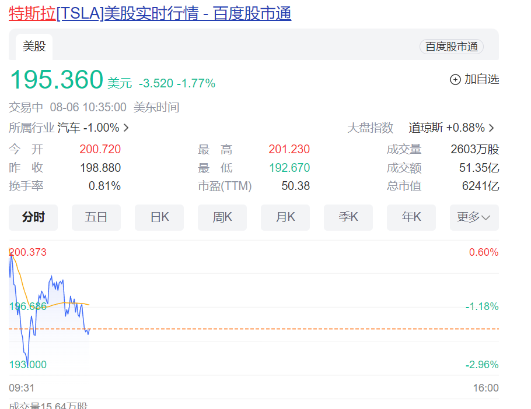Click the 今开 value 200.720

coord(100,149)
